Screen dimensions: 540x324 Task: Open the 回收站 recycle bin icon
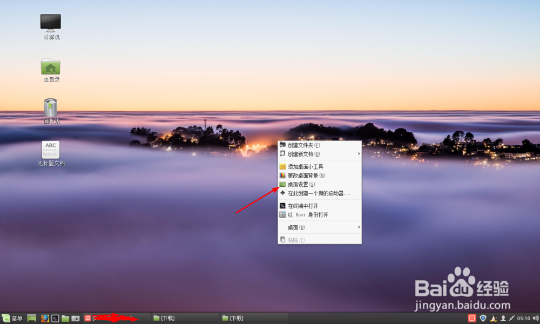click(x=50, y=108)
